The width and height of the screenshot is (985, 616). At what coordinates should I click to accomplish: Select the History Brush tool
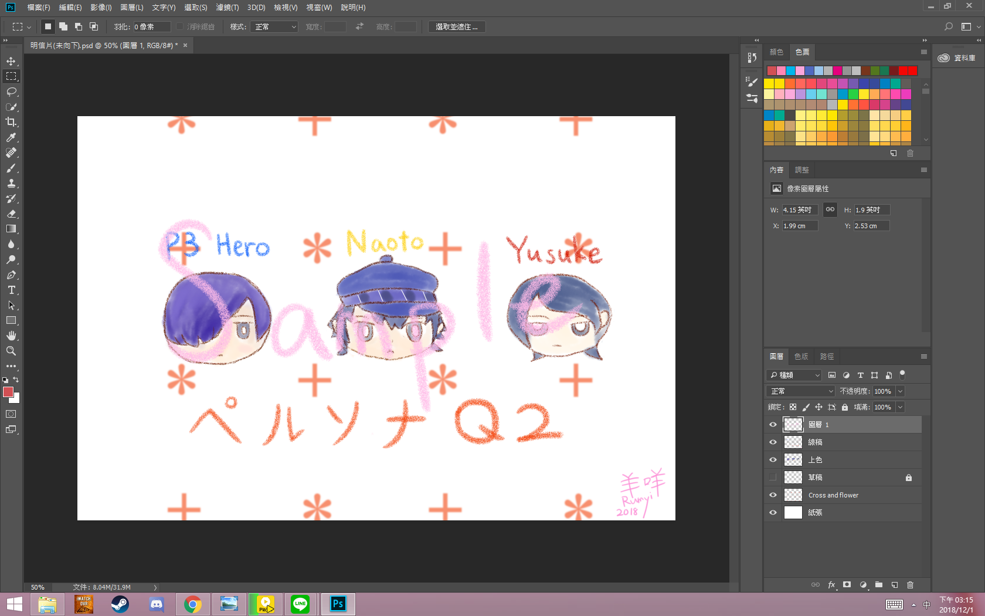click(11, 198)
